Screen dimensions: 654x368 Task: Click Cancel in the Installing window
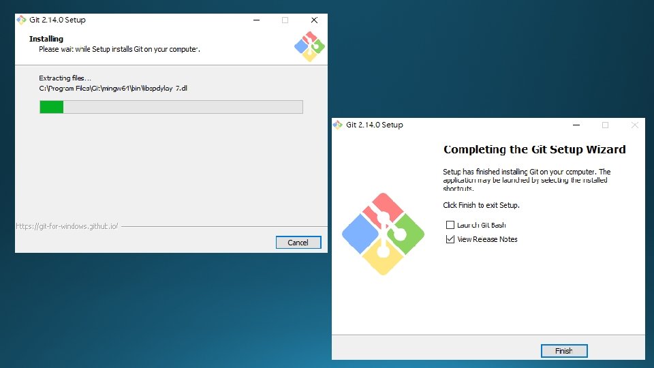[298, 243]
